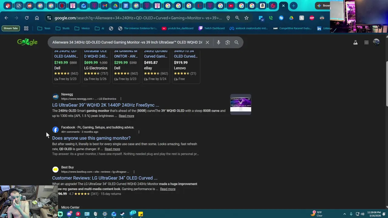Clear the Google search box text
Image resolution: width=388 pixels, height=218 pixels.
(207, 42)
